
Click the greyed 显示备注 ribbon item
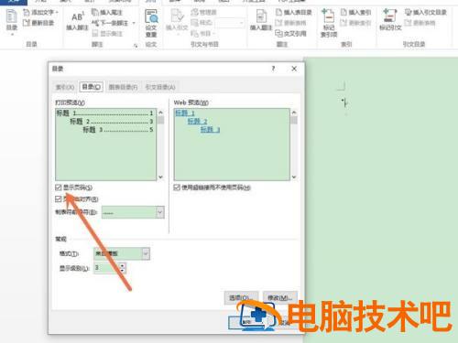pyautogui.click(x=107, y=33)
